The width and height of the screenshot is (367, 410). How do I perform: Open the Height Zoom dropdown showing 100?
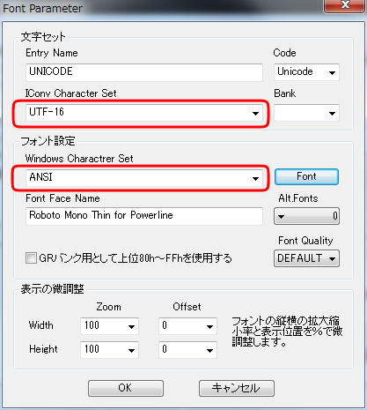109,350
